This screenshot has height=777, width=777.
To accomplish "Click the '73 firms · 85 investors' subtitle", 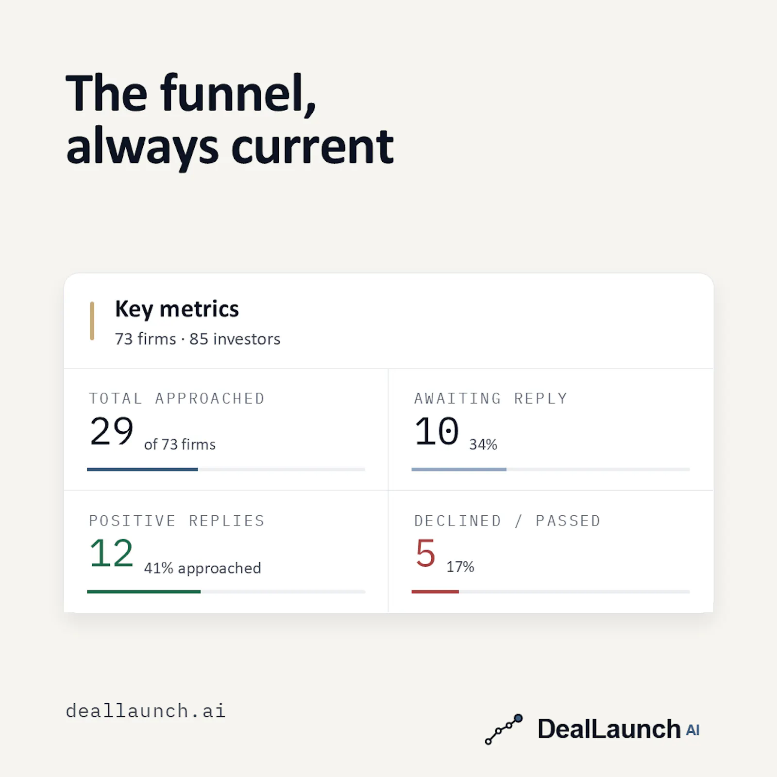I will pyautogui.click(x=198, y=339).
